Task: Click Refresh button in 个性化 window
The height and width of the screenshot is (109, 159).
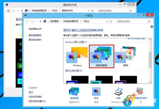Action: coord(111,21)
